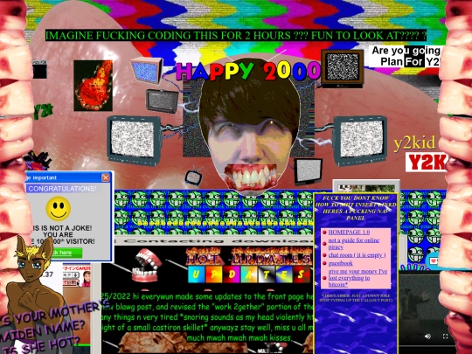Image resolution: width=472 pixels, height=354 pixels.
Task: Click the HAPPY 2000 rainbow heading
Action: coord(247,71)
